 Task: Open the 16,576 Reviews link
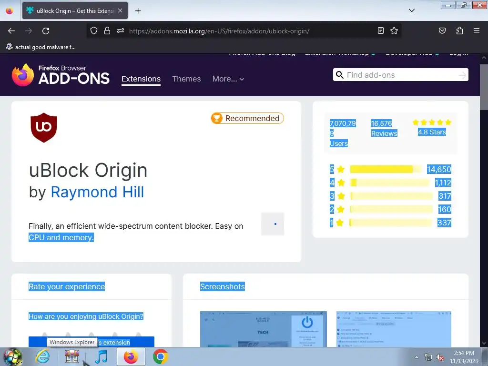coord(384,128)
